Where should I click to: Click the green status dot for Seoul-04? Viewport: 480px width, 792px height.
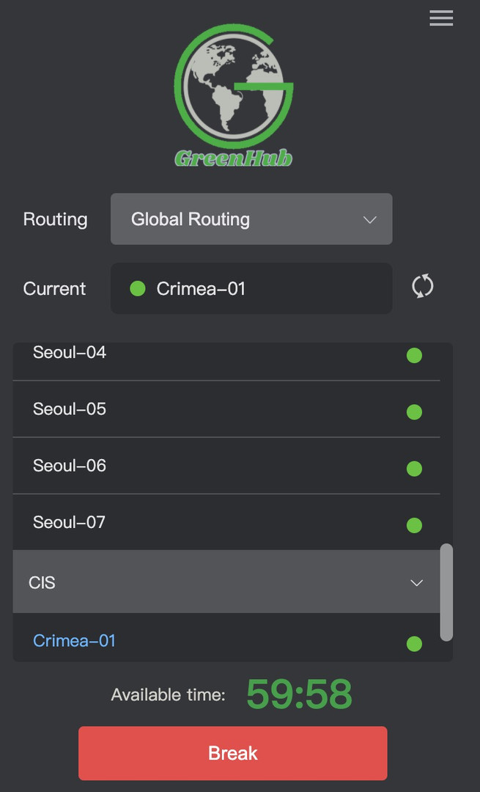point(414,356)
